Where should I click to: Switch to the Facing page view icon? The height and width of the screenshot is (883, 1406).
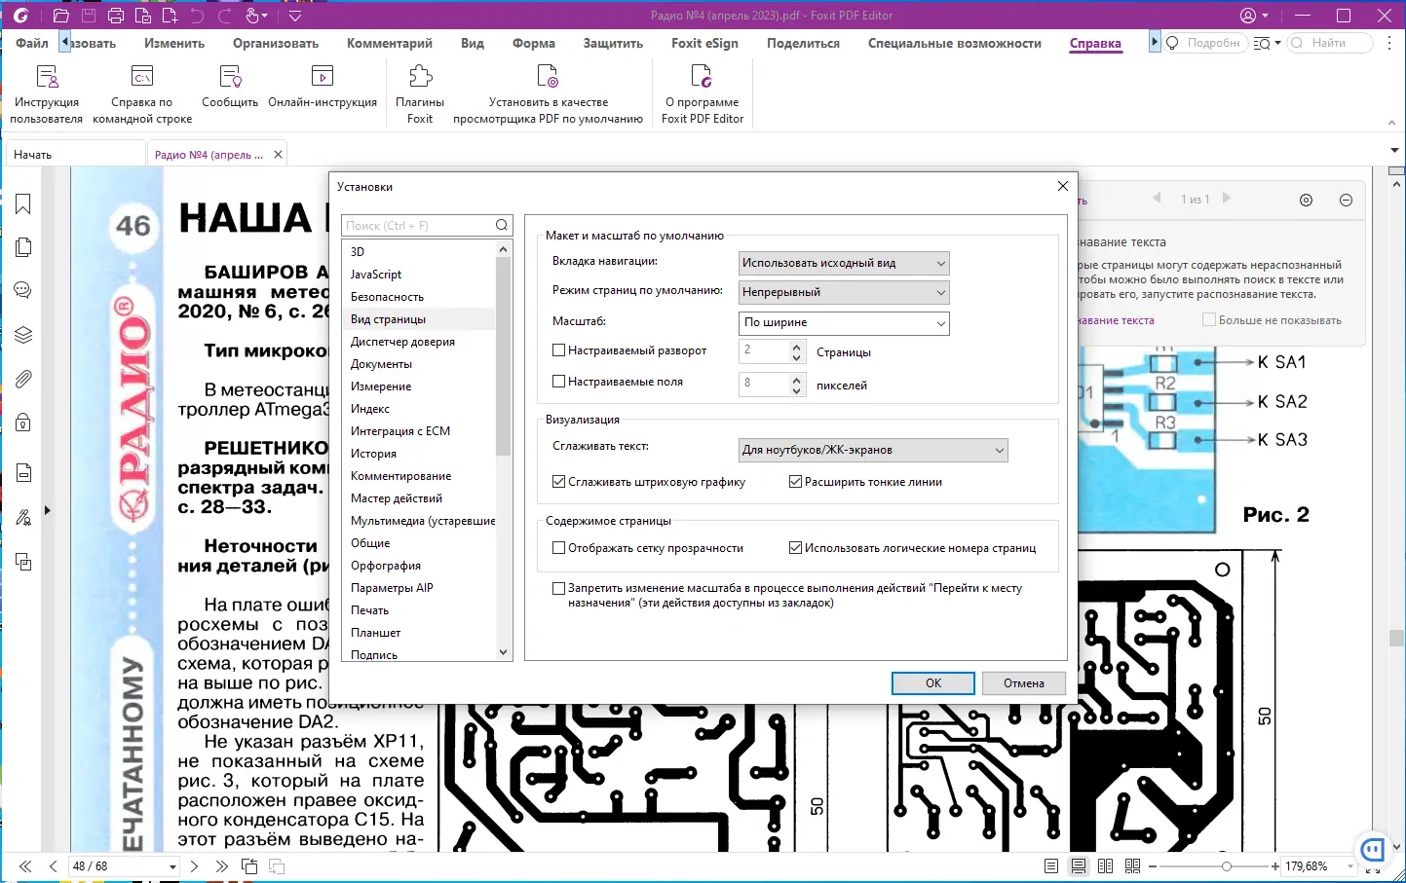[x=1105, y=865]
